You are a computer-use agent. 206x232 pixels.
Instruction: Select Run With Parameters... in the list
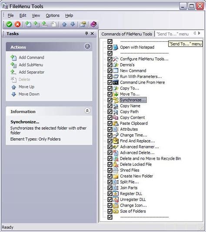[141, 77]
